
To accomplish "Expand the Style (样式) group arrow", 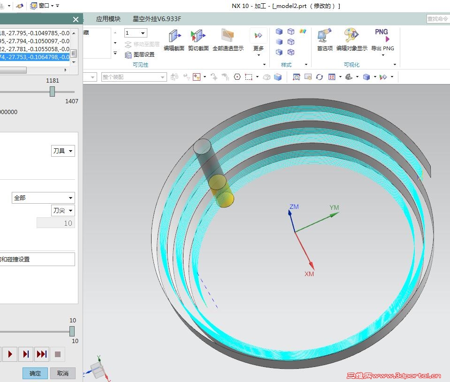I will pyautogui.click(x=306, y=65).
